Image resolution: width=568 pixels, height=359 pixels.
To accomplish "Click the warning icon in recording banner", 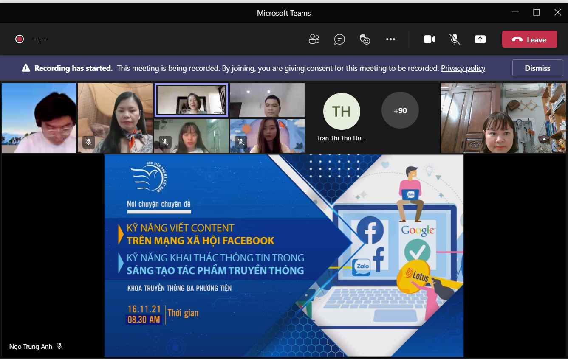I will tap(26, 68).
